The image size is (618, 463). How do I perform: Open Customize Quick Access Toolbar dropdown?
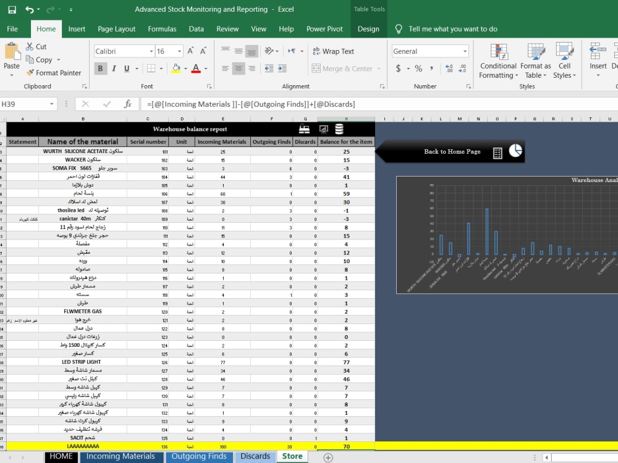click(71, 9)
